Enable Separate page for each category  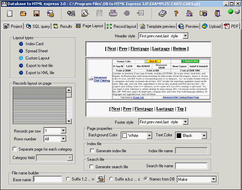pos(15,149)
